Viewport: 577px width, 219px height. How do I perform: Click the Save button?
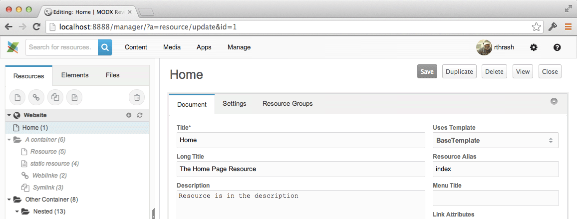pyautogui.click(x=427, y=71)
